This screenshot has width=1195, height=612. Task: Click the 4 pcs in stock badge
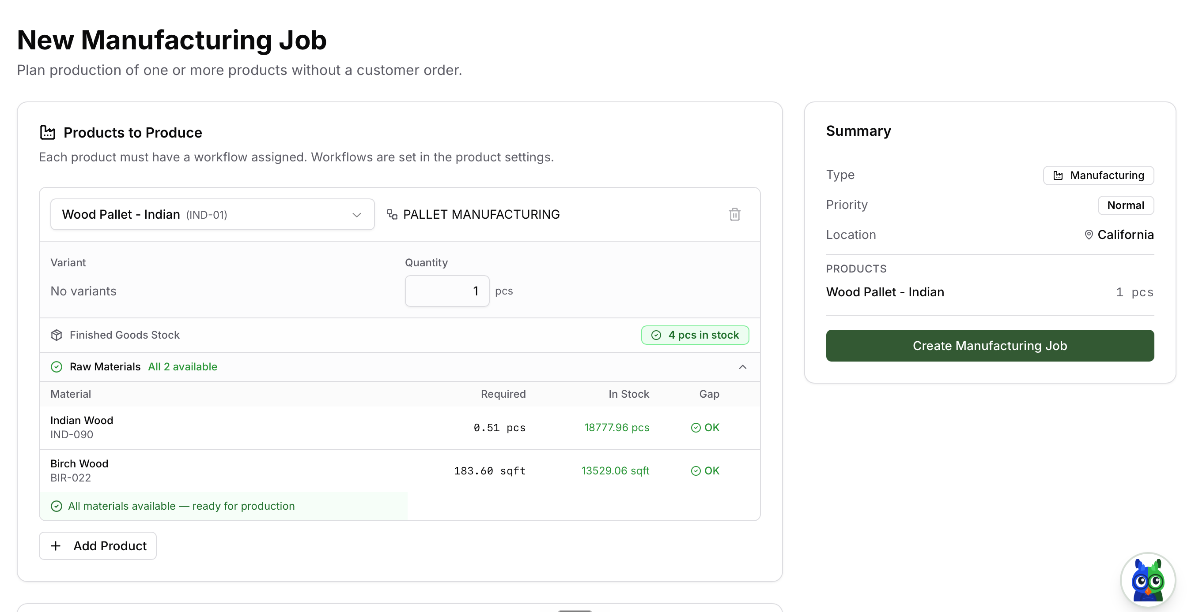tap(695, 335)
